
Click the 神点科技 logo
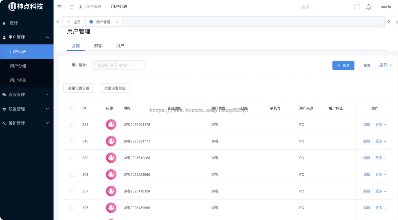[x=26, y=6]
